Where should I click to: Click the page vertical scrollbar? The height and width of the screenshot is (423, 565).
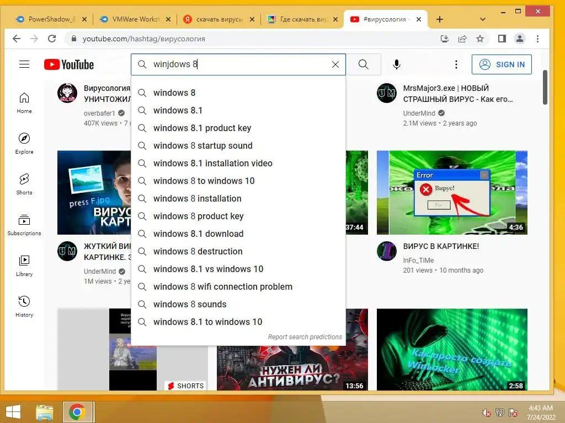click(545, 88)
